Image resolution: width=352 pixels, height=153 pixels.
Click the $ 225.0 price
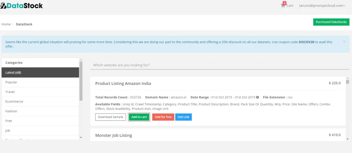335,83
